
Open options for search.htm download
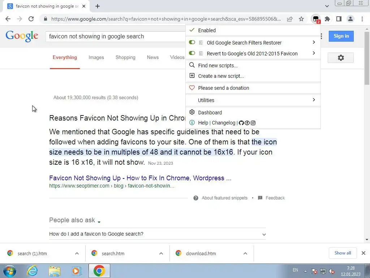(161, 253)
